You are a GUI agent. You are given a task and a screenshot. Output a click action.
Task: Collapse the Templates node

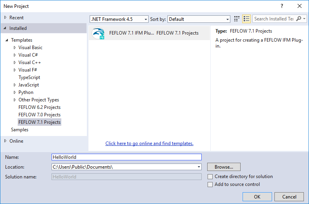coord(7,40)
